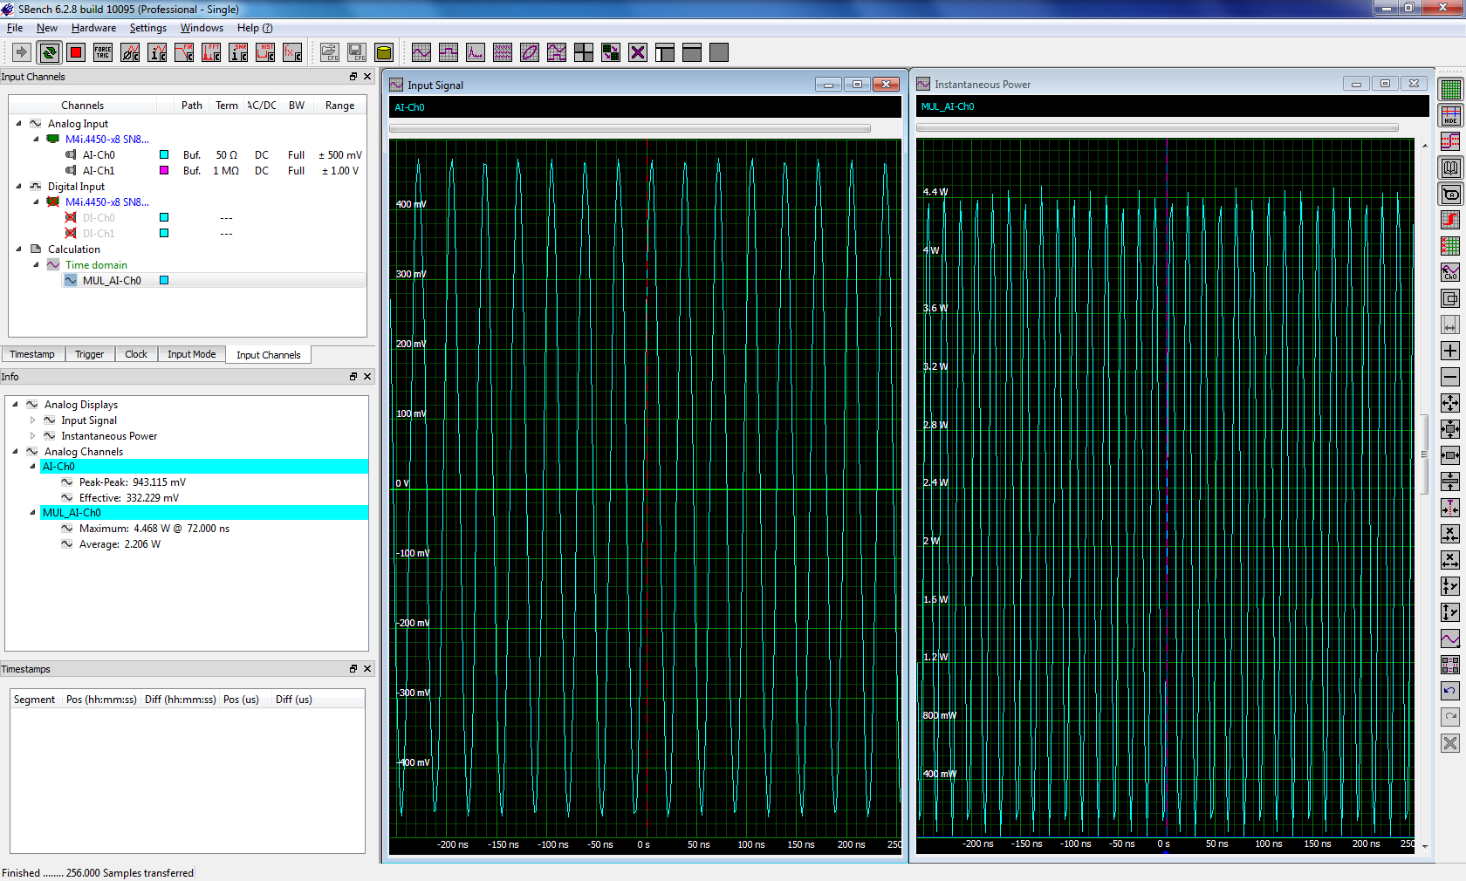The image size is (1466, 881).
Task: Create new digital display window icon
Action: click(449, 52)
